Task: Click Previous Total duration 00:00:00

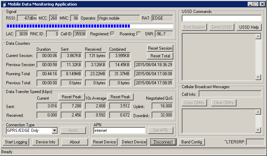Action: click(x=47, y=83)
